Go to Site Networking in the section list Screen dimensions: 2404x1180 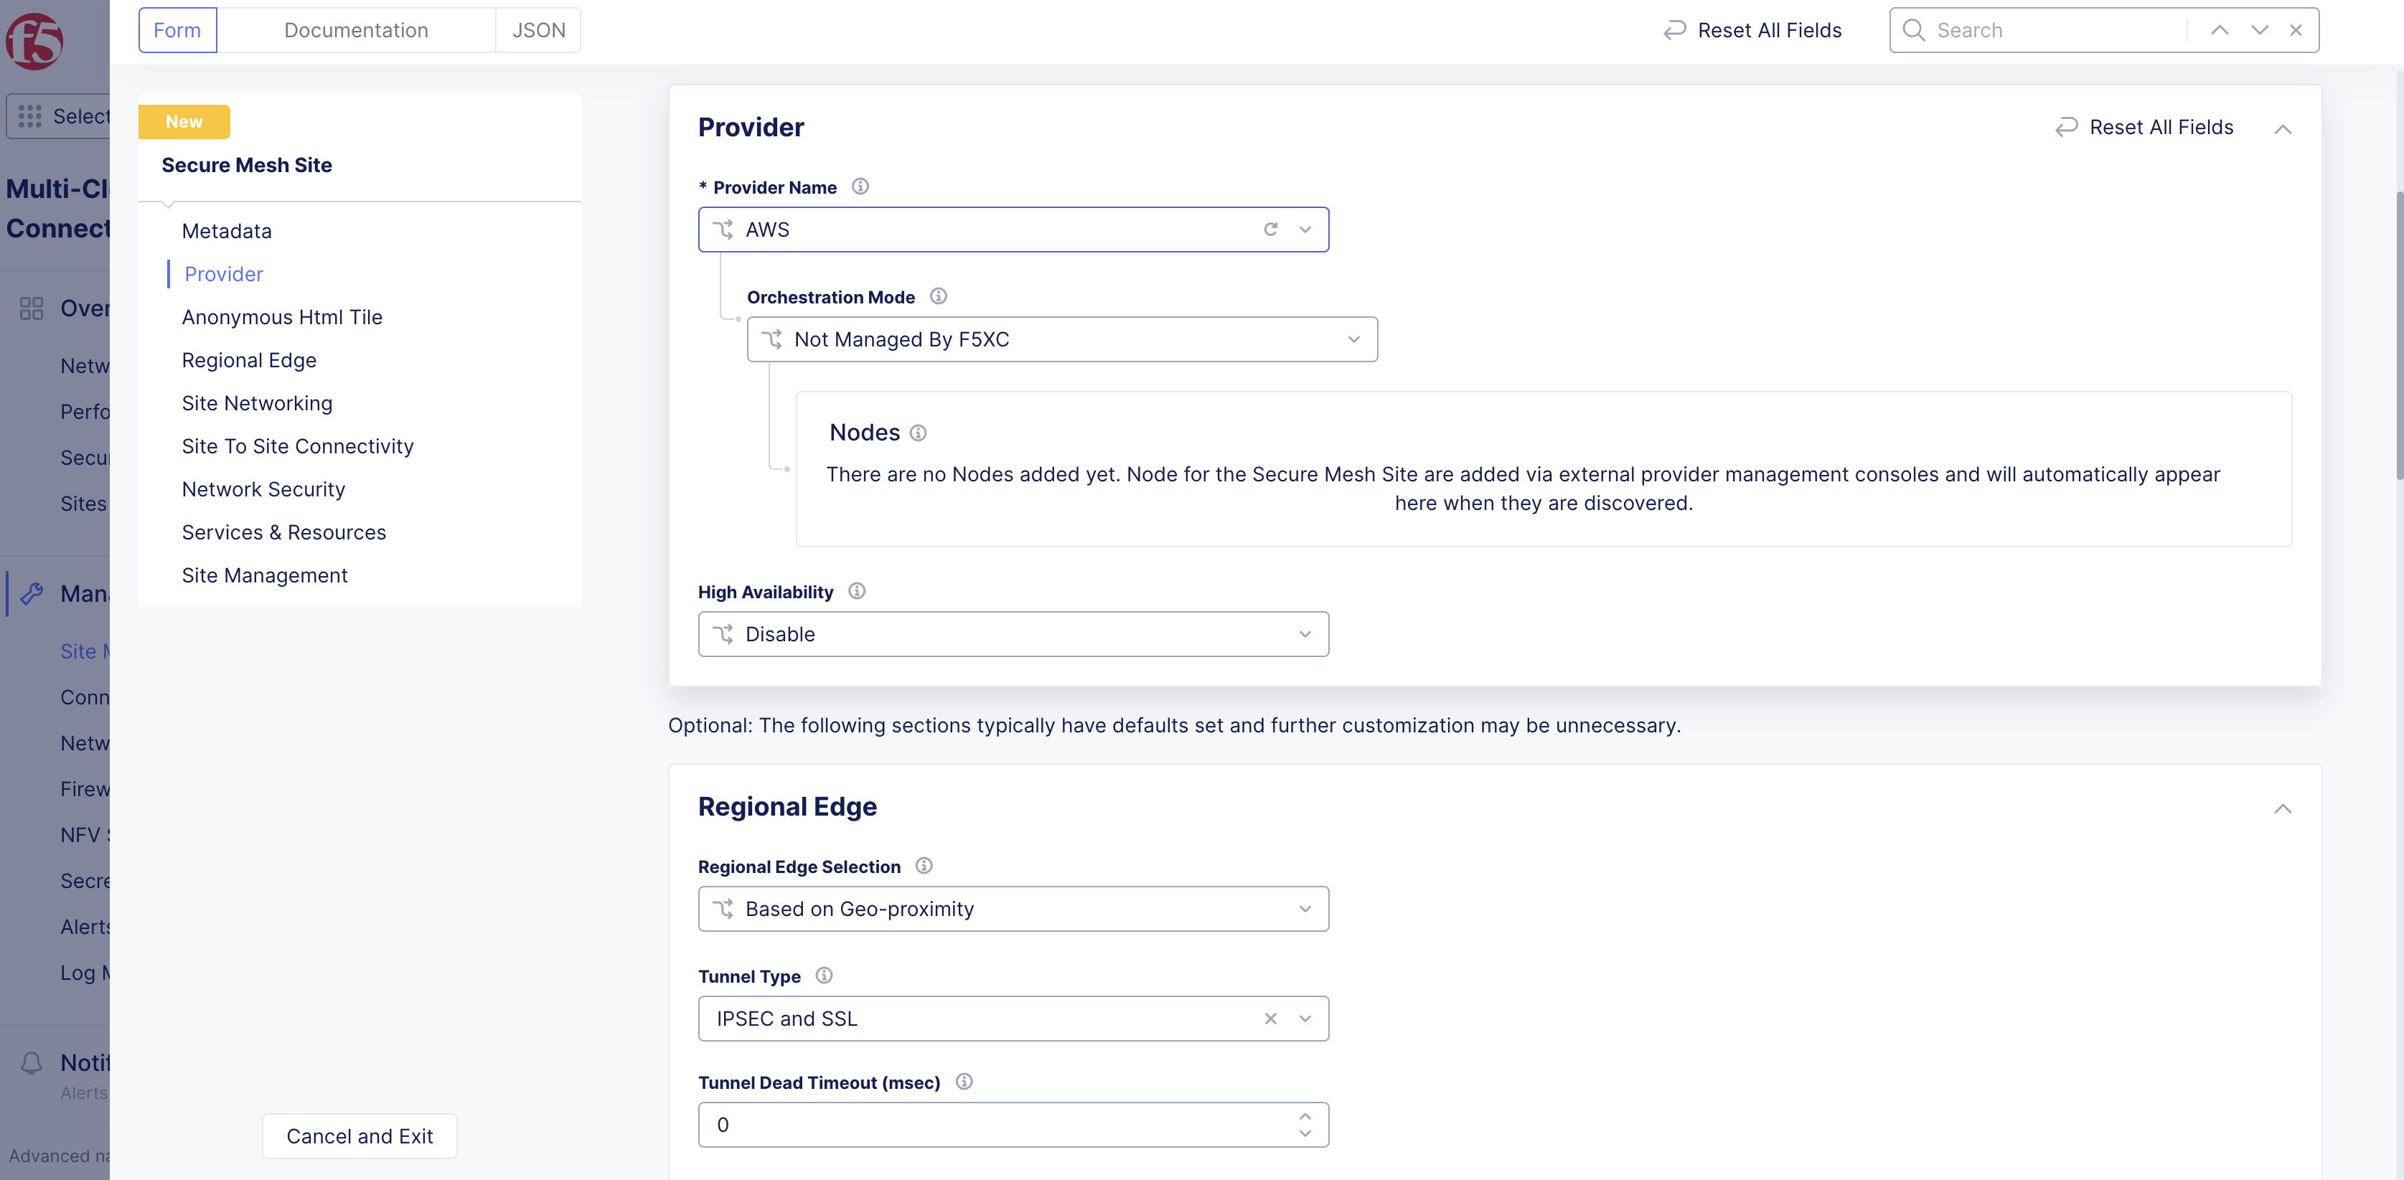tap(257, 403)
